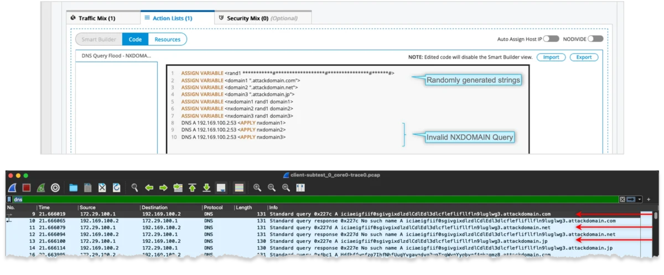Switch to the Smart Builder view
Viewport: 664px width, 275px height.
(99, 39)
